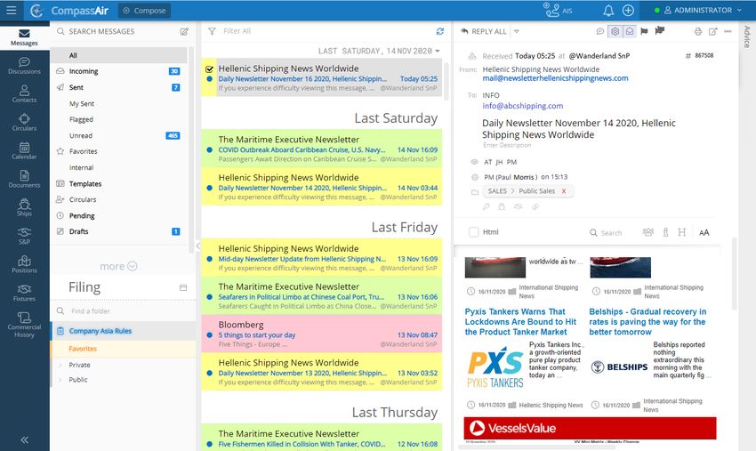Open the Reply All options dropdown
756x451 pixels.
click(517, 31)
